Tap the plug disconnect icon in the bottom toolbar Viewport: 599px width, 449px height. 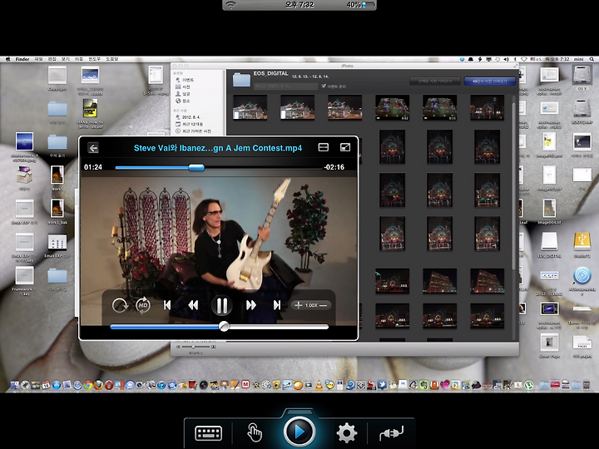pos(391,433)
